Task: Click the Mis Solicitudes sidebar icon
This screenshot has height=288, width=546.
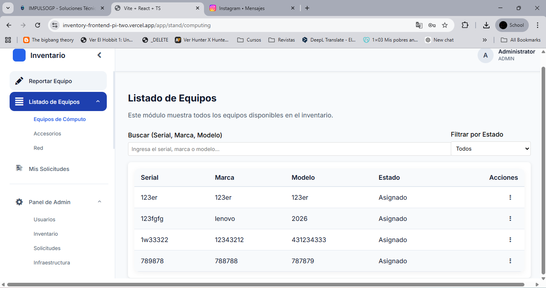Action: point(19,169)
